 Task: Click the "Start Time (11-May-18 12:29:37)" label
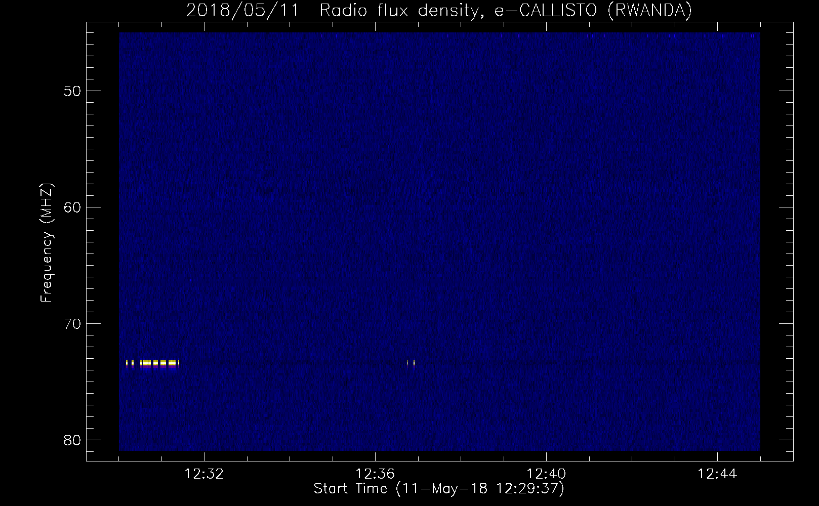pos(438,489)
